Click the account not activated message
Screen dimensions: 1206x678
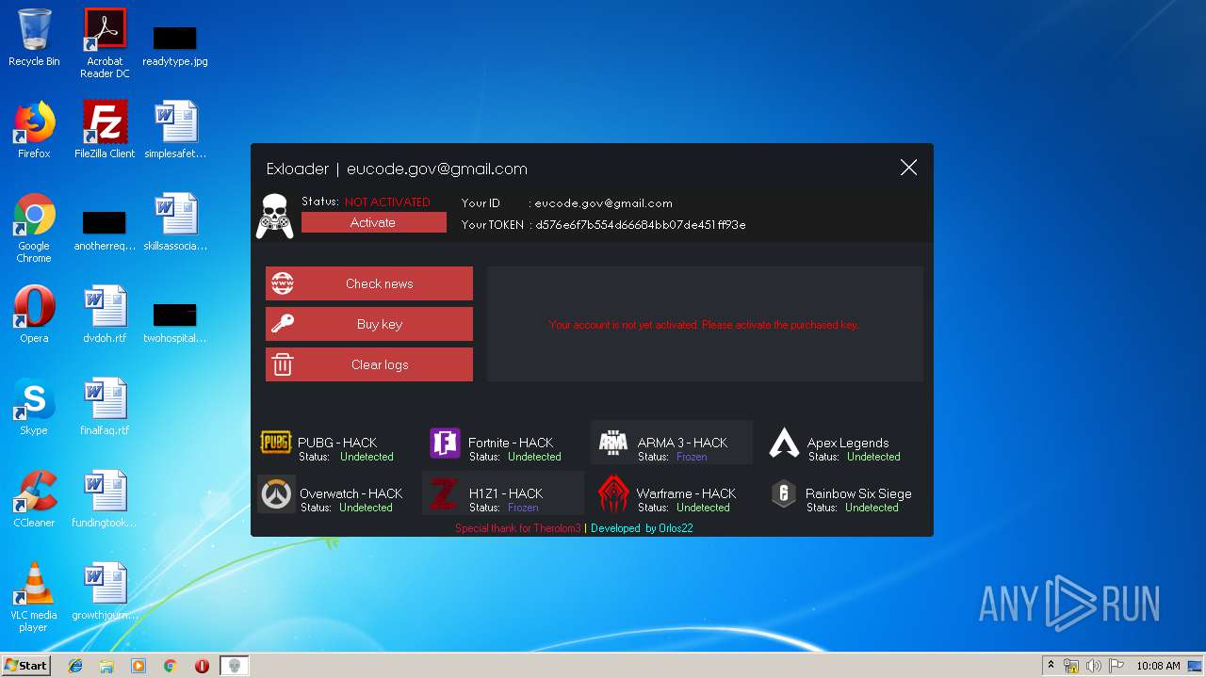pyautogui.click(x=704, y=325)
